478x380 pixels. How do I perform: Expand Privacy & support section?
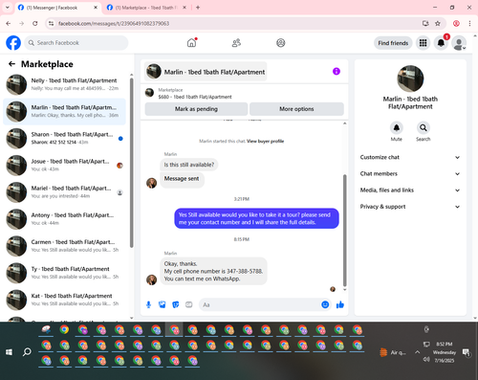(410, 207)
